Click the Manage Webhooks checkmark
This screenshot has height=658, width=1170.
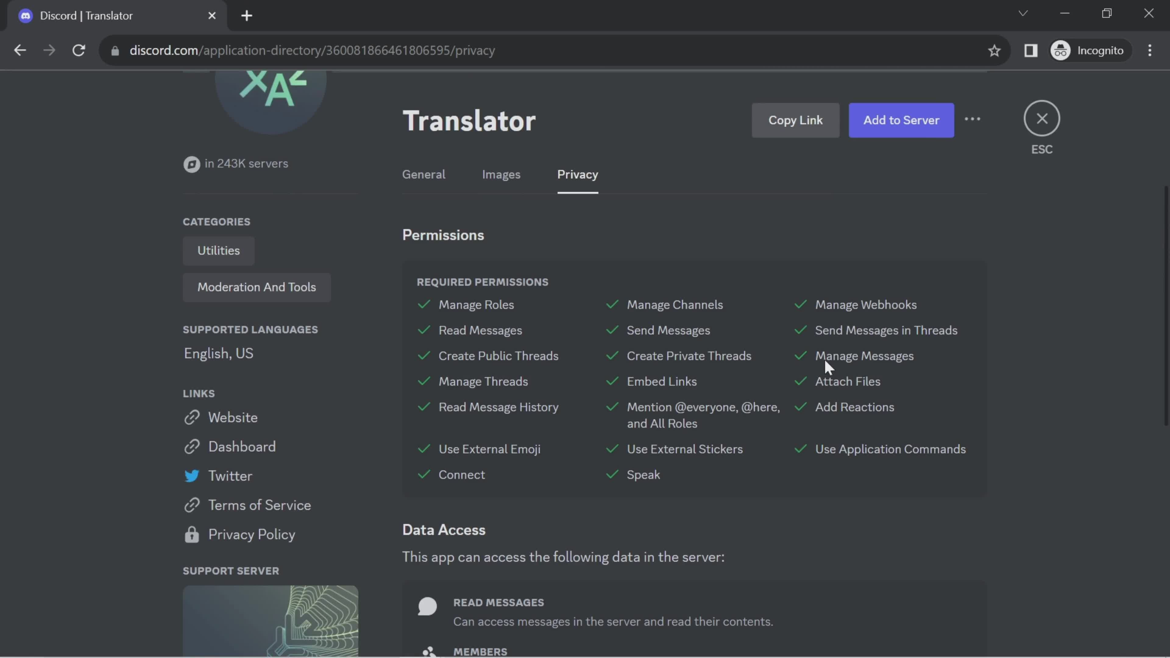pyautogui.click(x=800, y=304)
